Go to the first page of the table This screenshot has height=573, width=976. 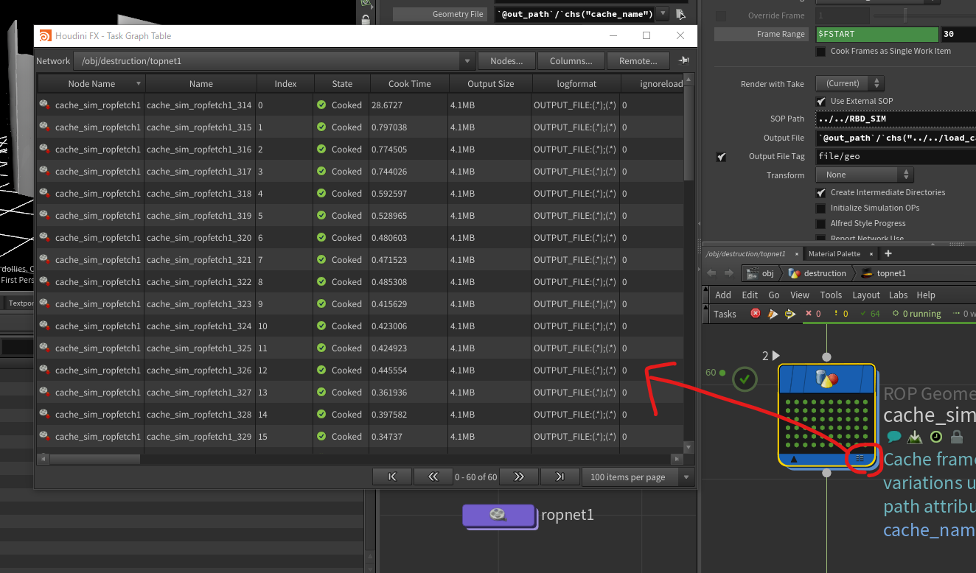point(392,477)
